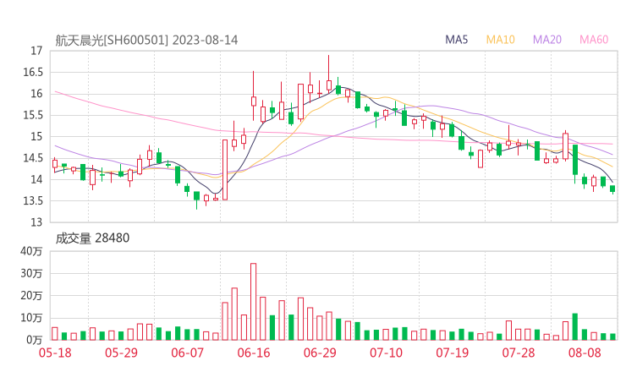
Task: Click the tallest volume bar near 06-16
Action: (253, 302)
